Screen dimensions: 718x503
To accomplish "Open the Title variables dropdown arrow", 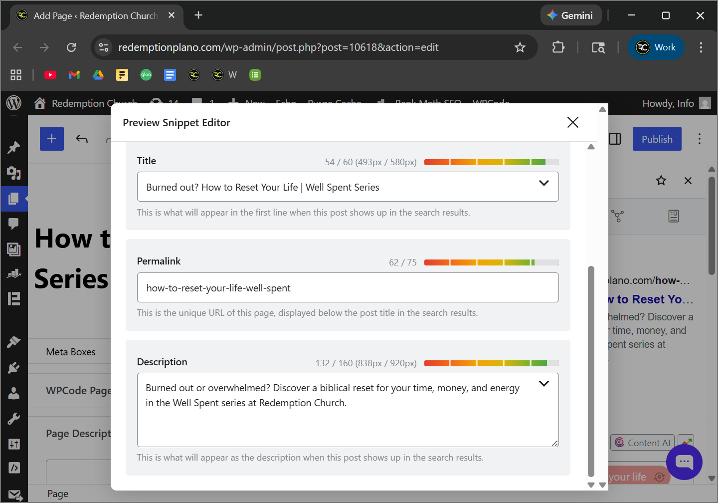I will click(543, 183).
